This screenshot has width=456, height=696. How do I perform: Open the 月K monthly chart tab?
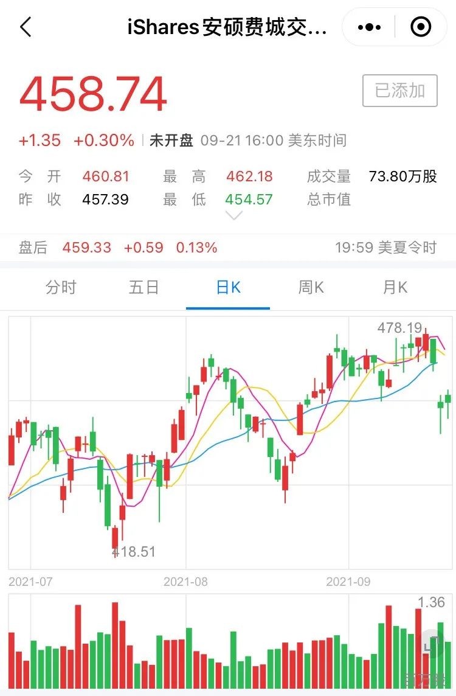tap(395, 287)
